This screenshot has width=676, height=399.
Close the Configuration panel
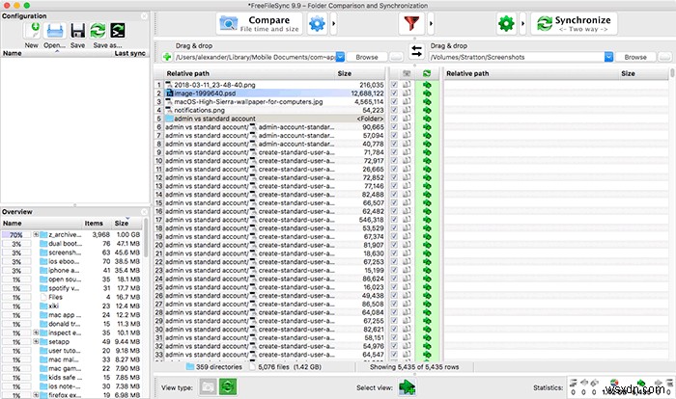[x=144, y=16]
